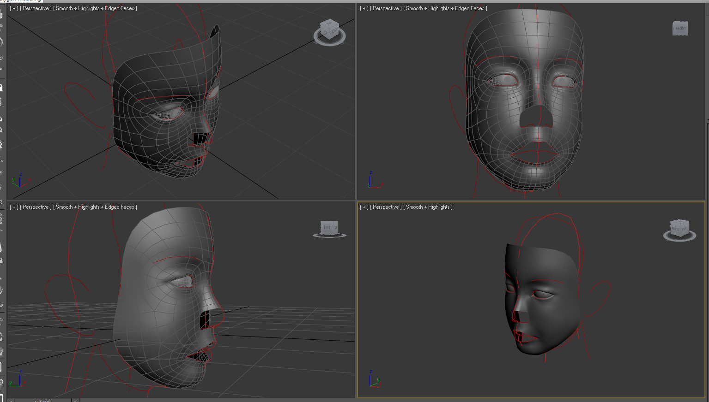Open the [+] menu of the top-right viewport
709x402 pixels.
tap(364, 8)
